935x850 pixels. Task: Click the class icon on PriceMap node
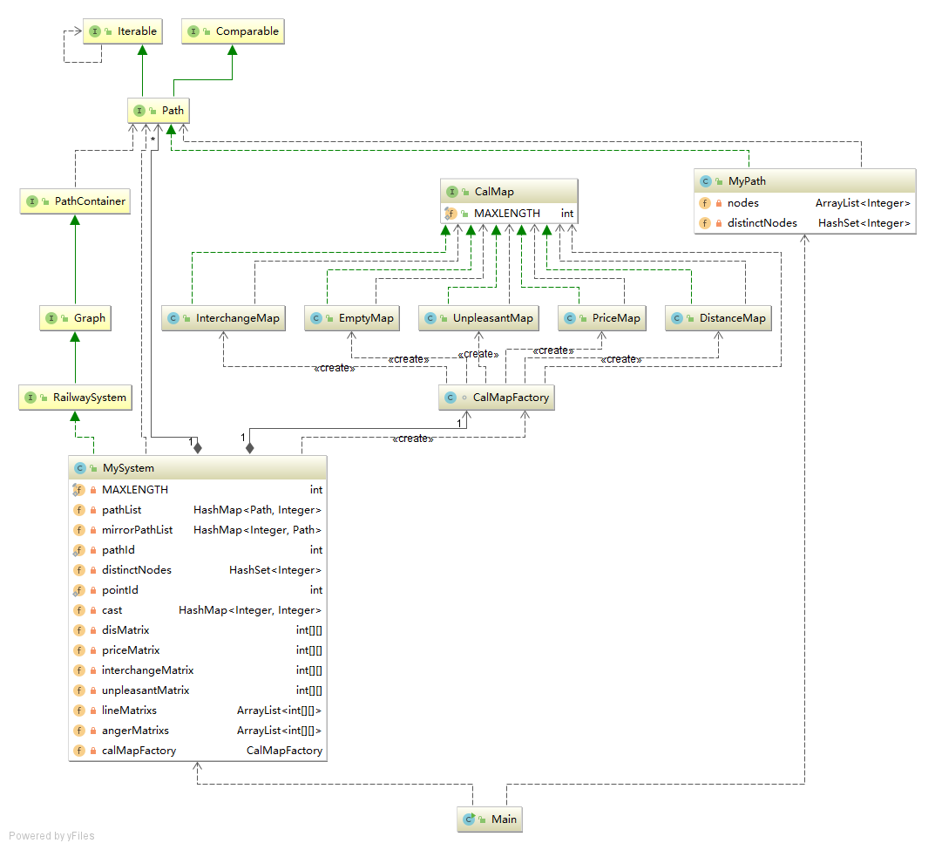[x=570, y=318]
